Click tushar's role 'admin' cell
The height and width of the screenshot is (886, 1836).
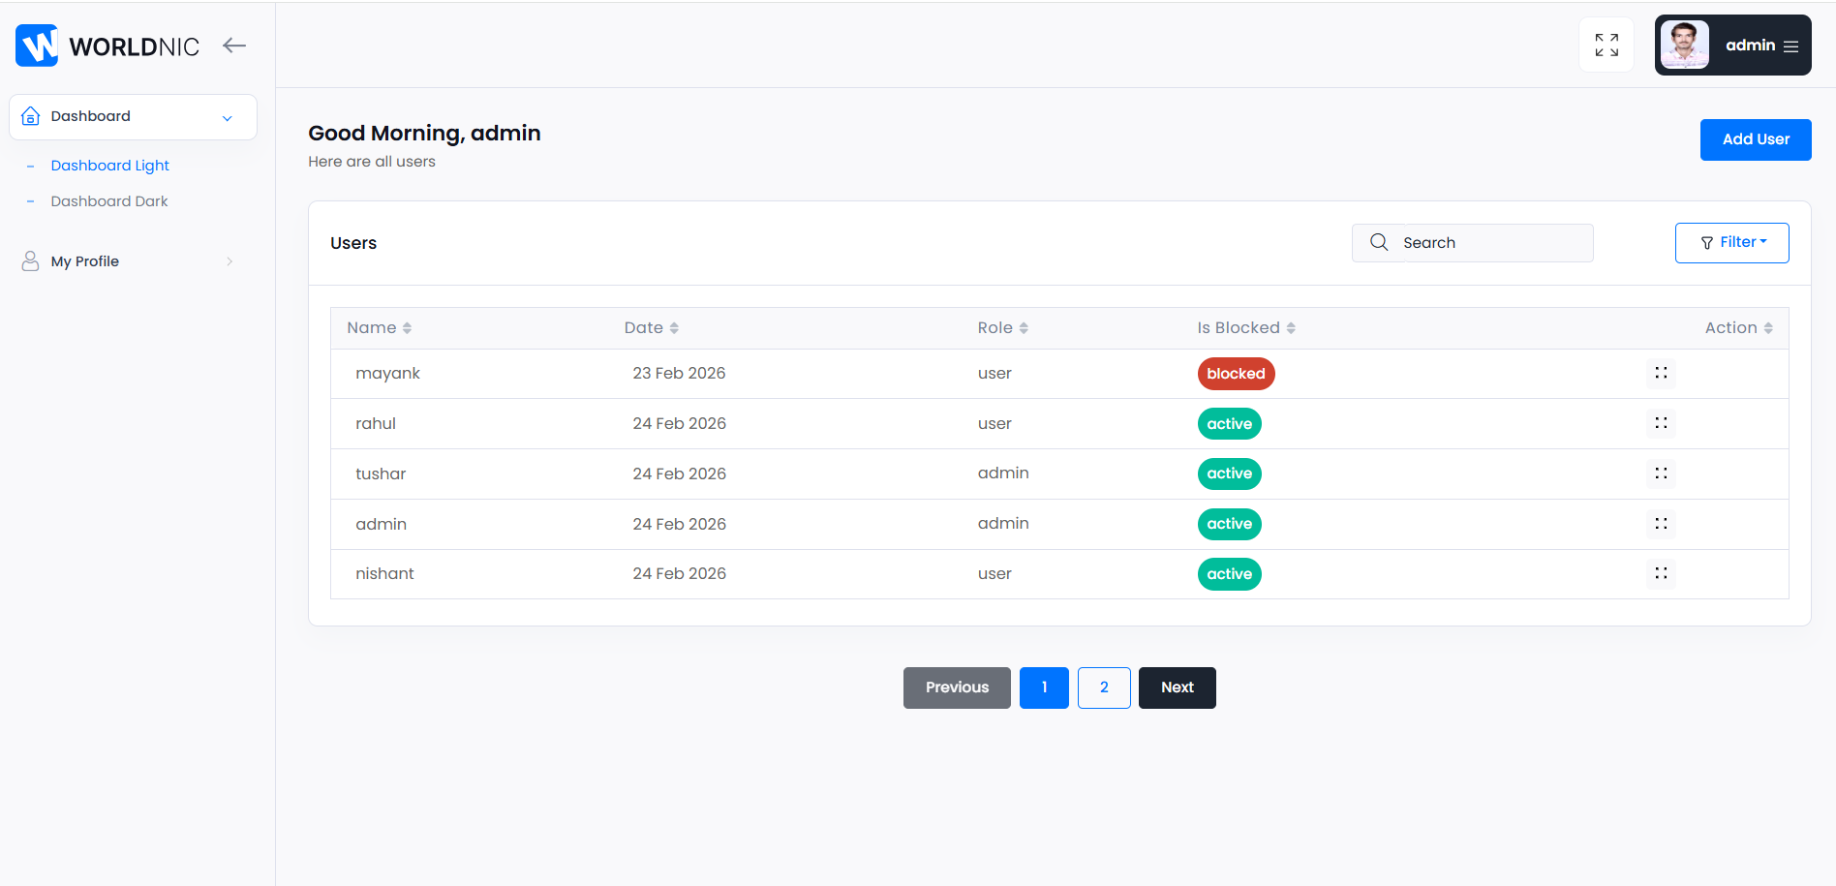click(1003, 473)
